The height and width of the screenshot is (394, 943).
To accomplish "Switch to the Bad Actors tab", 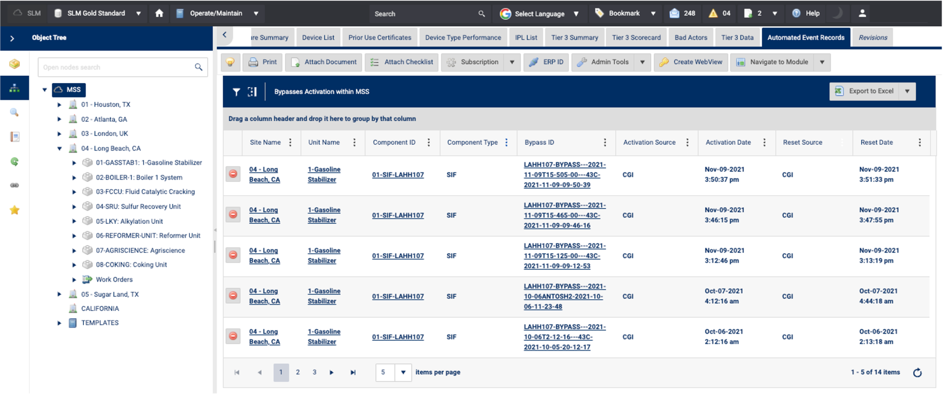I will pos(691,38).
